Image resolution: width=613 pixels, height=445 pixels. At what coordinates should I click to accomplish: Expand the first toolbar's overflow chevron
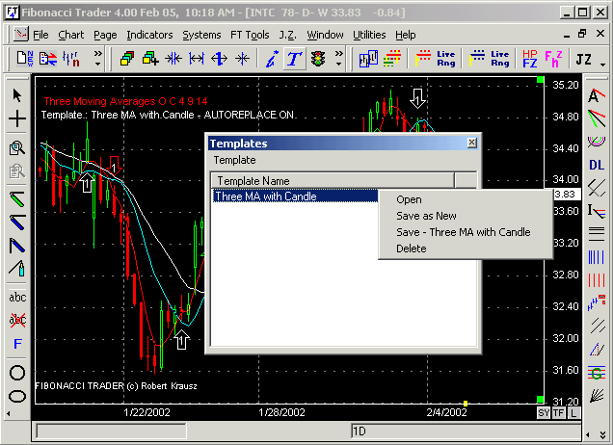97,58
